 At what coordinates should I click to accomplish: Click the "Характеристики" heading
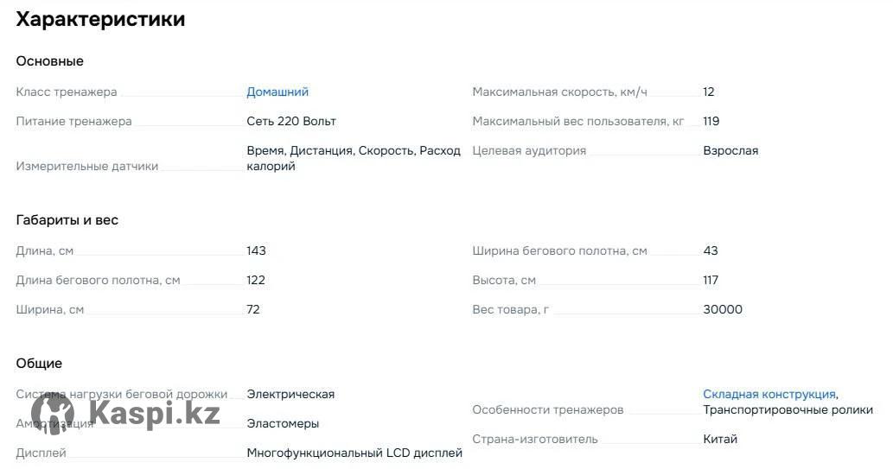tap(100, 19)
